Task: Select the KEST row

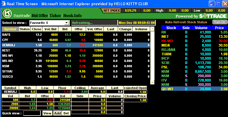Action: coord(76,50)
